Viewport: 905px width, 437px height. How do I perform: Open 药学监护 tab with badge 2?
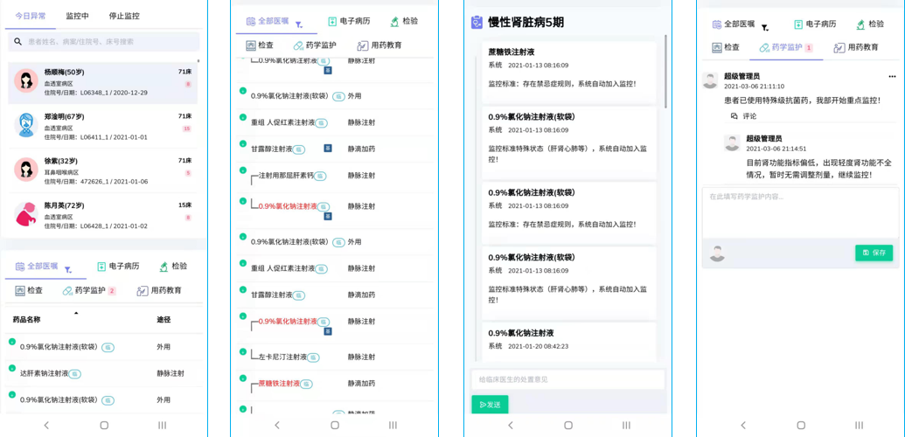coord(89,290)
